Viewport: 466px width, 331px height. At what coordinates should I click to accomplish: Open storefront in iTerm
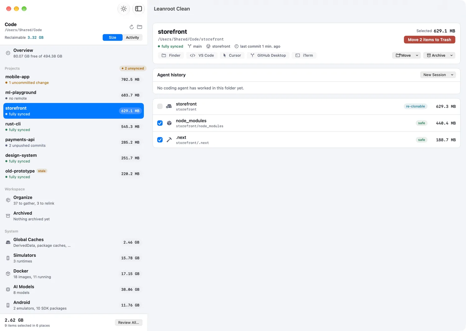tap(304, 55)
